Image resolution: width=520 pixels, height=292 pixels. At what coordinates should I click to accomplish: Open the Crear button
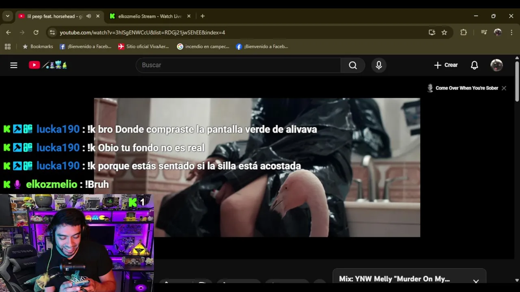point(446,65)
